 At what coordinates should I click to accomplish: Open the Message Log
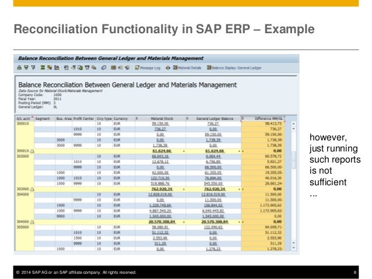pyautogui.click(x=148, y=68)
